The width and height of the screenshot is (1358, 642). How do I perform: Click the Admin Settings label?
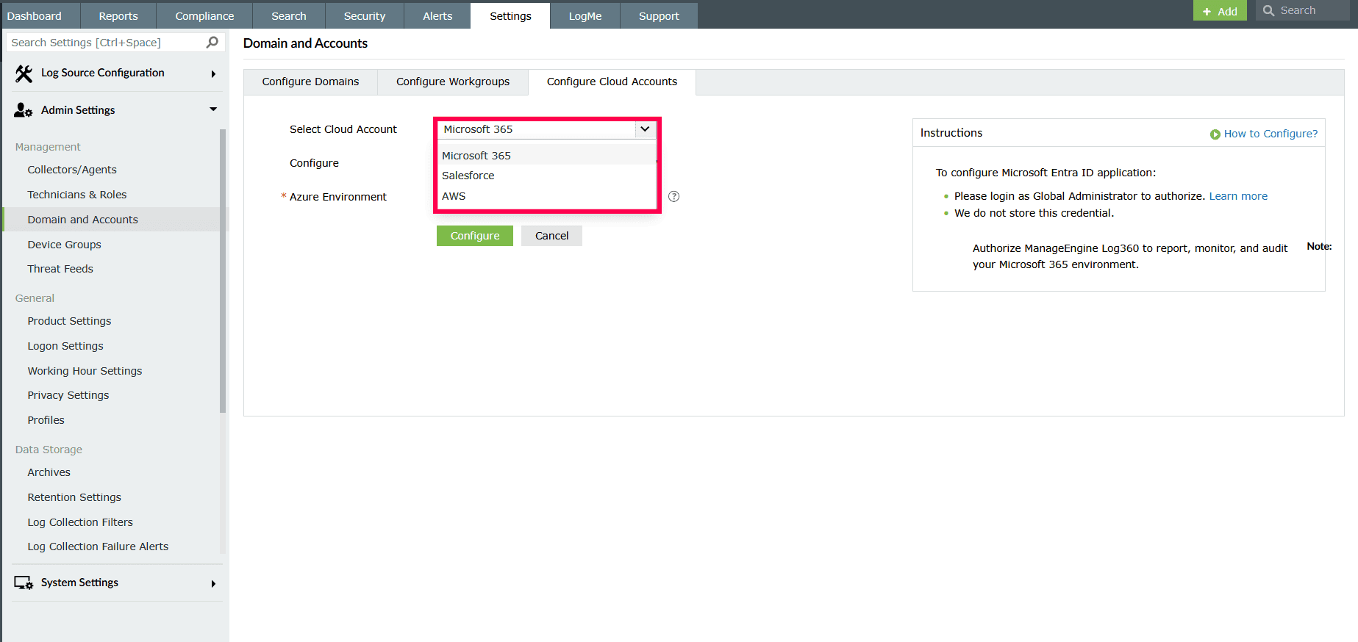pyautogui.click(x=78, y=110)
